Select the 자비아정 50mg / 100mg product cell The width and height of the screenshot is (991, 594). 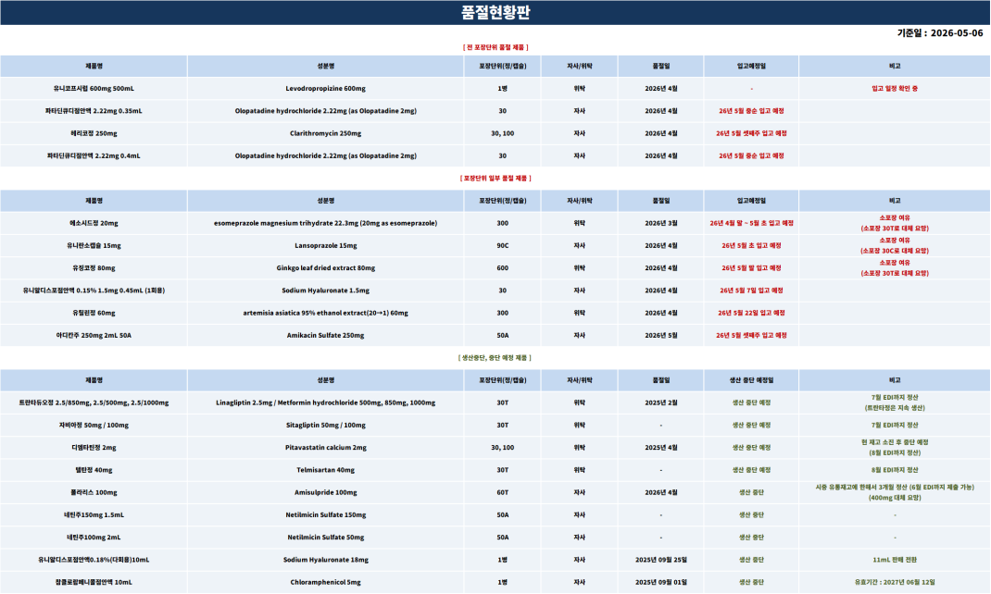click(94, 426)
